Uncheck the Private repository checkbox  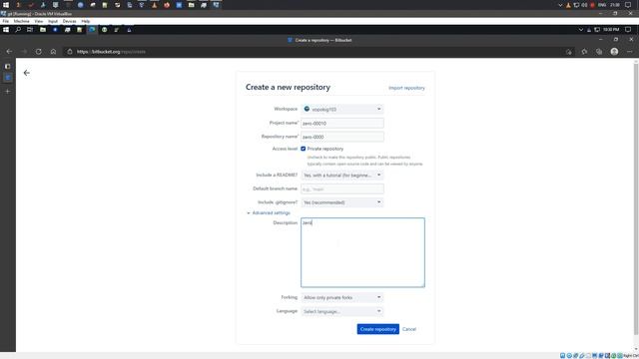[x=304, y=149]
